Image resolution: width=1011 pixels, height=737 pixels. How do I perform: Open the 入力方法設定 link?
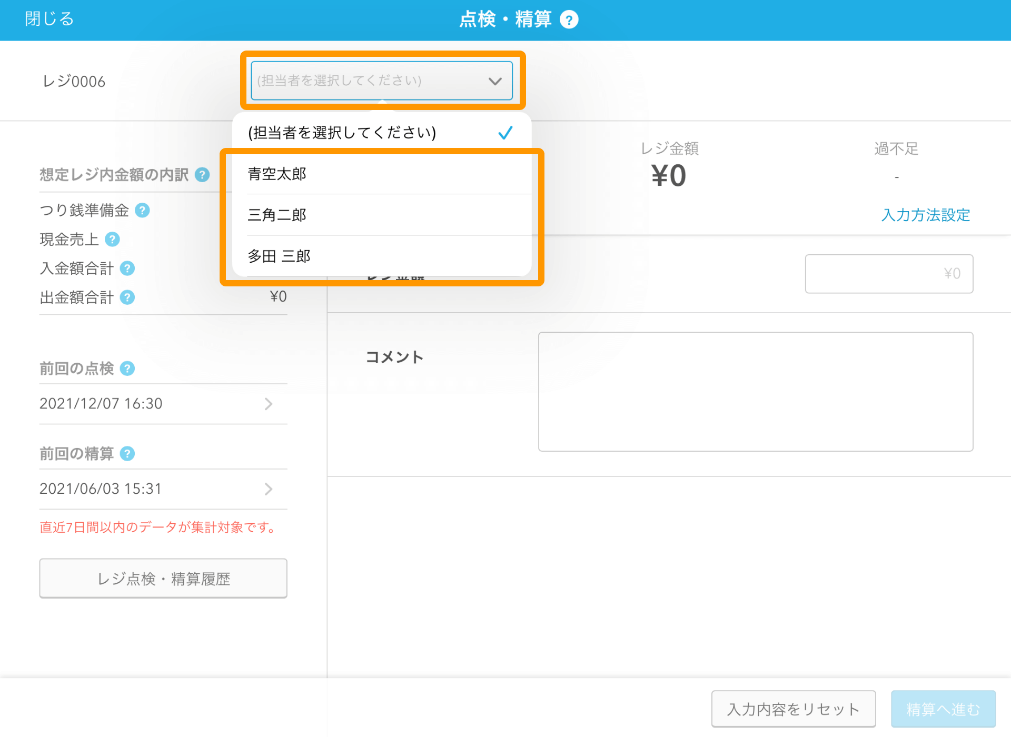tap(925, 215)
